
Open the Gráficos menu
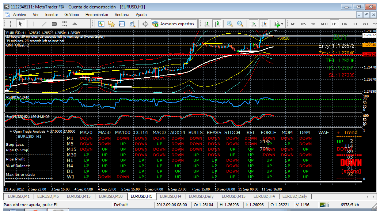click(72, 15)
